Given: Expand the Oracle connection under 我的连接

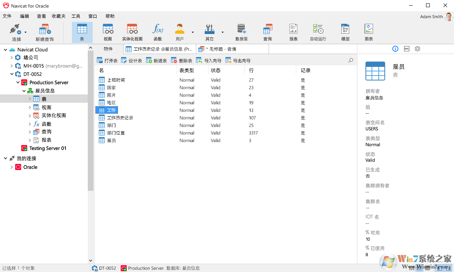Looking at the screenshot, I should click(11, 167).
